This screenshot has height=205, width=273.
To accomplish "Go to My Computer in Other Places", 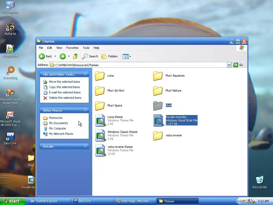I will point(58,128).
